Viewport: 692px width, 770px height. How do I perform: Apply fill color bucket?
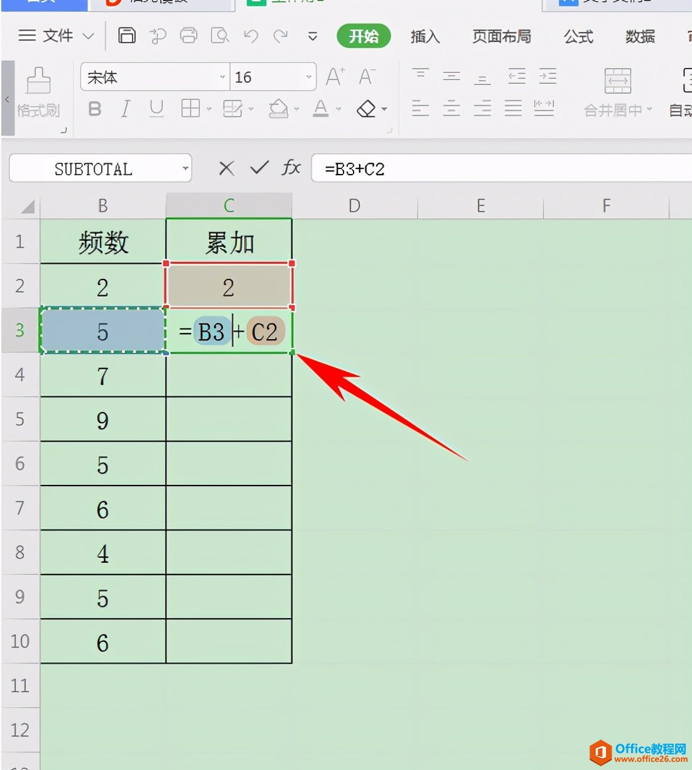(x=278, y=109)
